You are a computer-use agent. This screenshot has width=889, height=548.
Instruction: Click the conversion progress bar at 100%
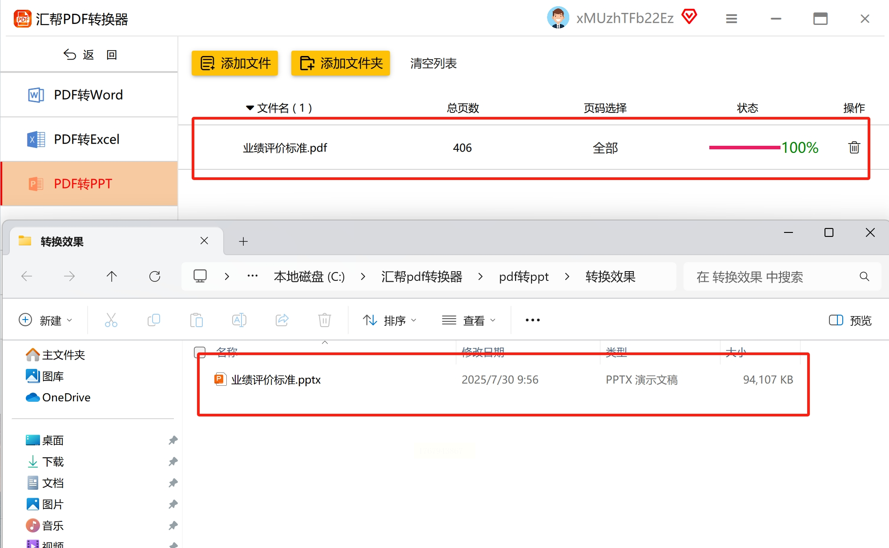tap(744, 148)
